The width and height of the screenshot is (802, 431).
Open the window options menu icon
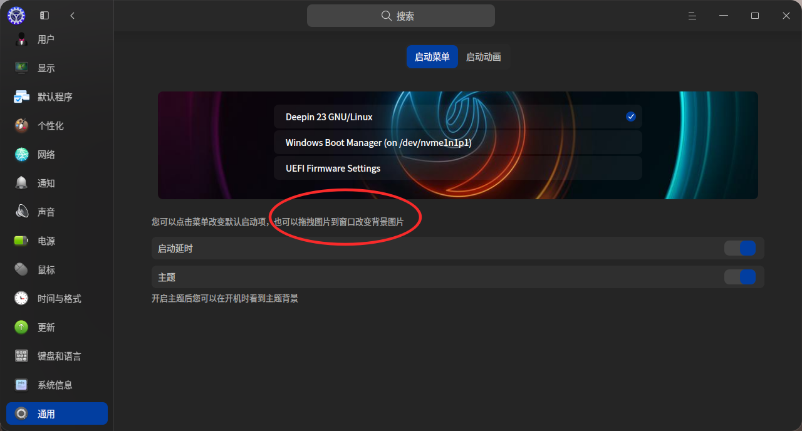click(x=692, y=16)
